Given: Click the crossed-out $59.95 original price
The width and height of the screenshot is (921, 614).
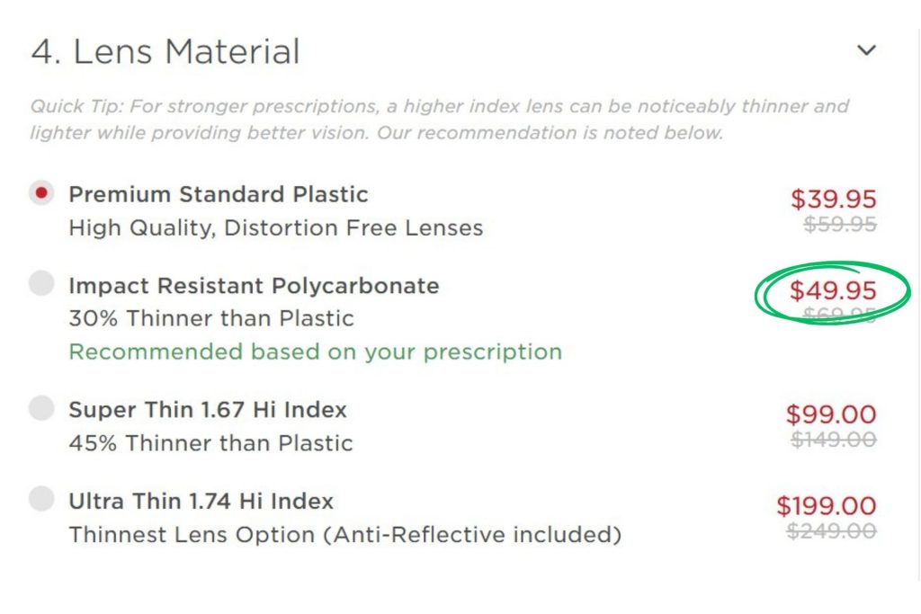Looking at the screenshot, I should click(838, 225).
